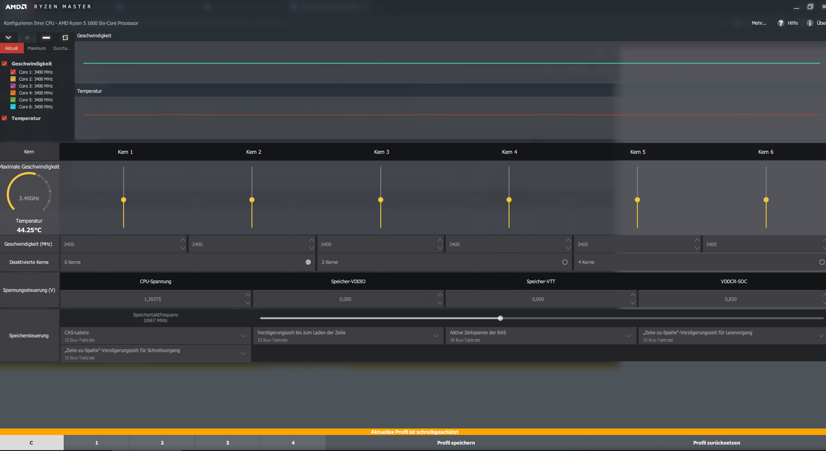The image size is (826, 451).
Task: Click the Kern 4 speed slider handle
Action: coord(509,200)
